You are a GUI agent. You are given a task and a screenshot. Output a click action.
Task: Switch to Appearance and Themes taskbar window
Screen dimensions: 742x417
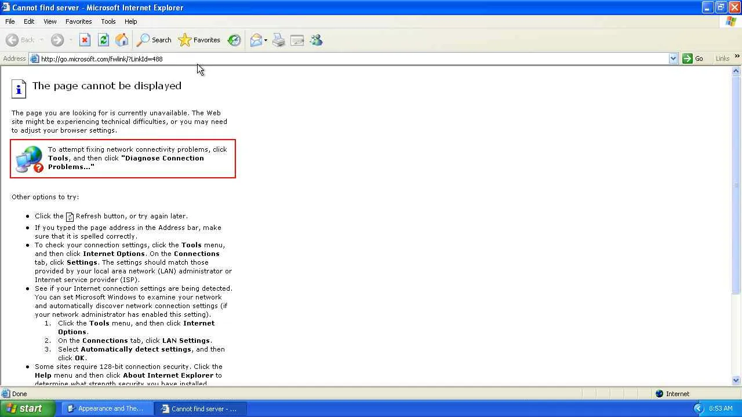click(x=107, y=408)
